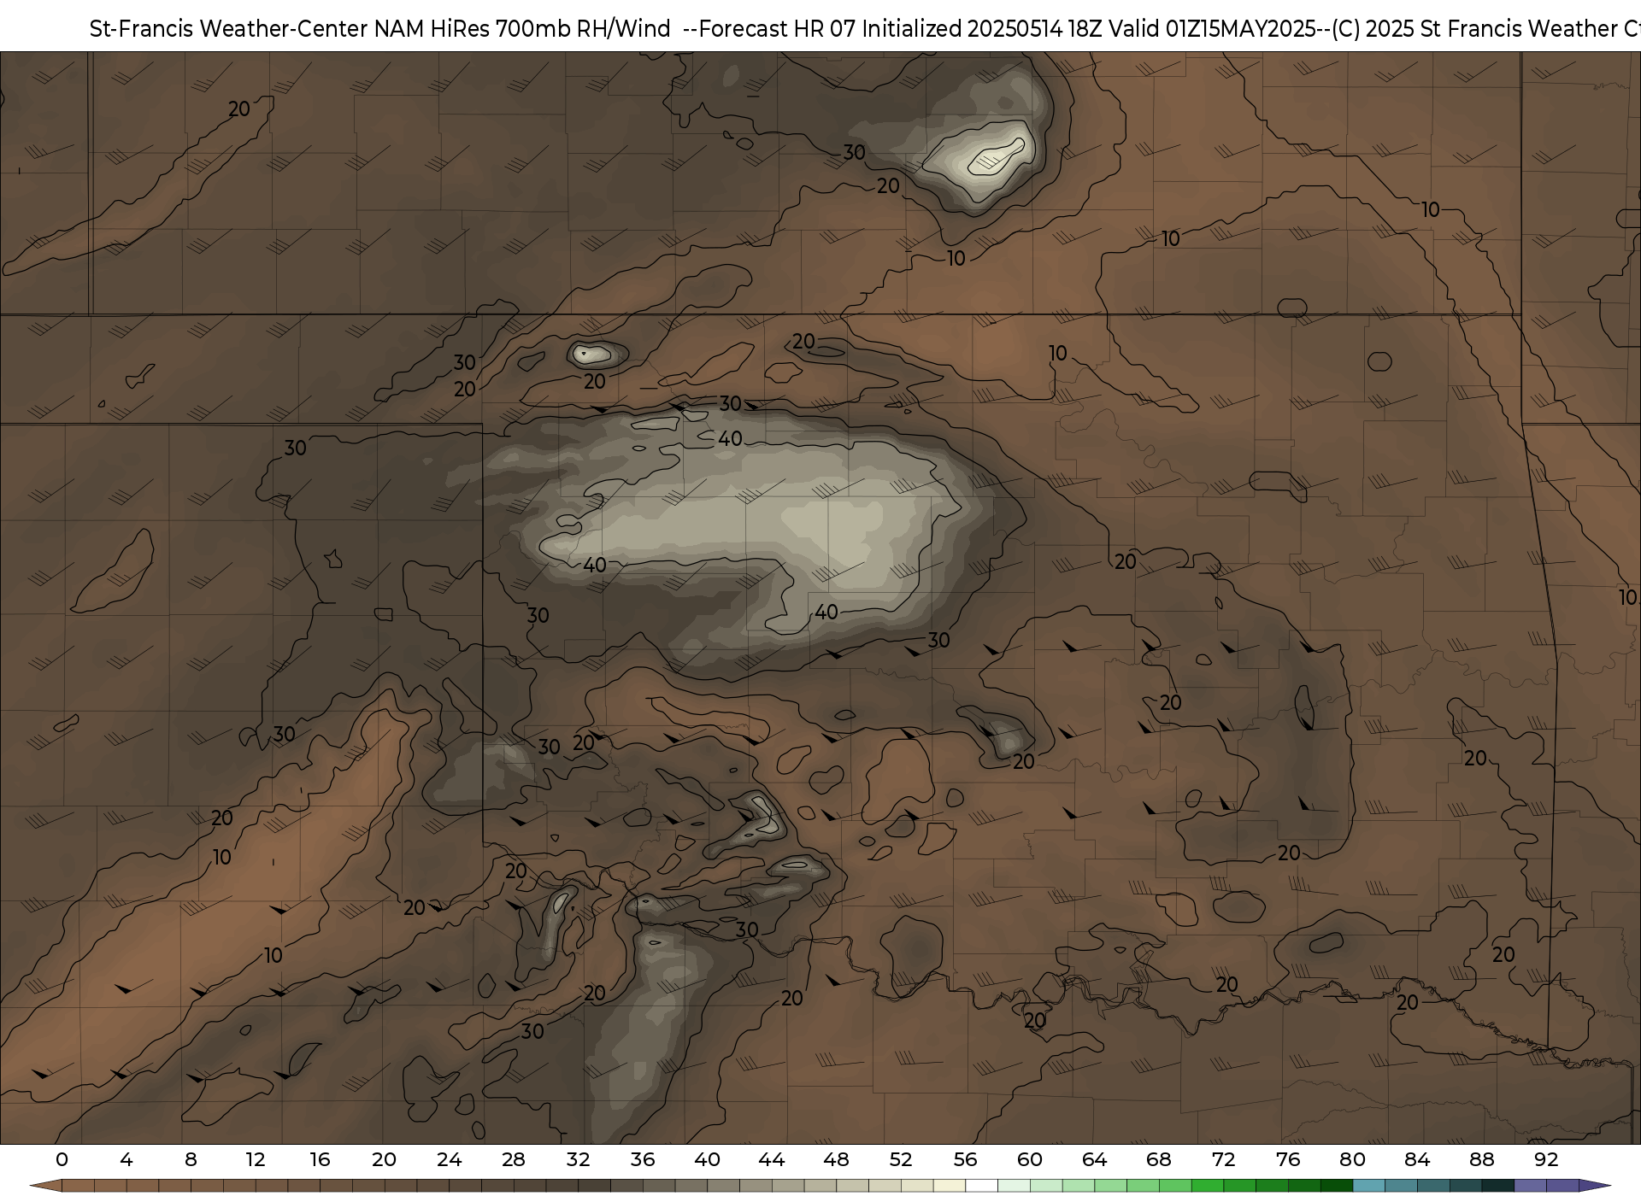Click the colorbar label '80'
The image size is (1641, 1196).
coord(1353,1159)
